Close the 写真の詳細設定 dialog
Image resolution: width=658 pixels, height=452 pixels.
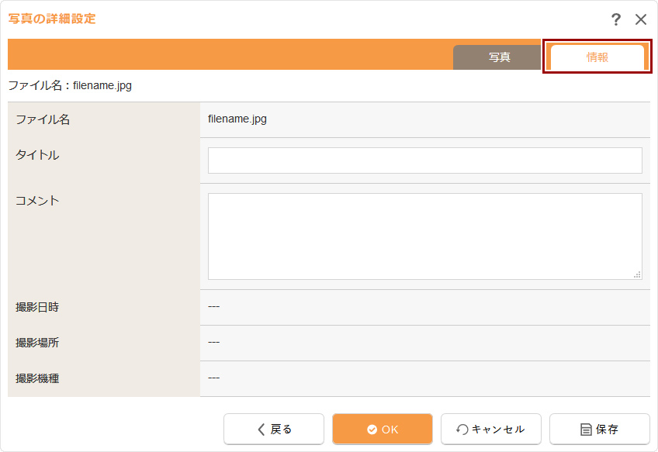tap(641, 19)
